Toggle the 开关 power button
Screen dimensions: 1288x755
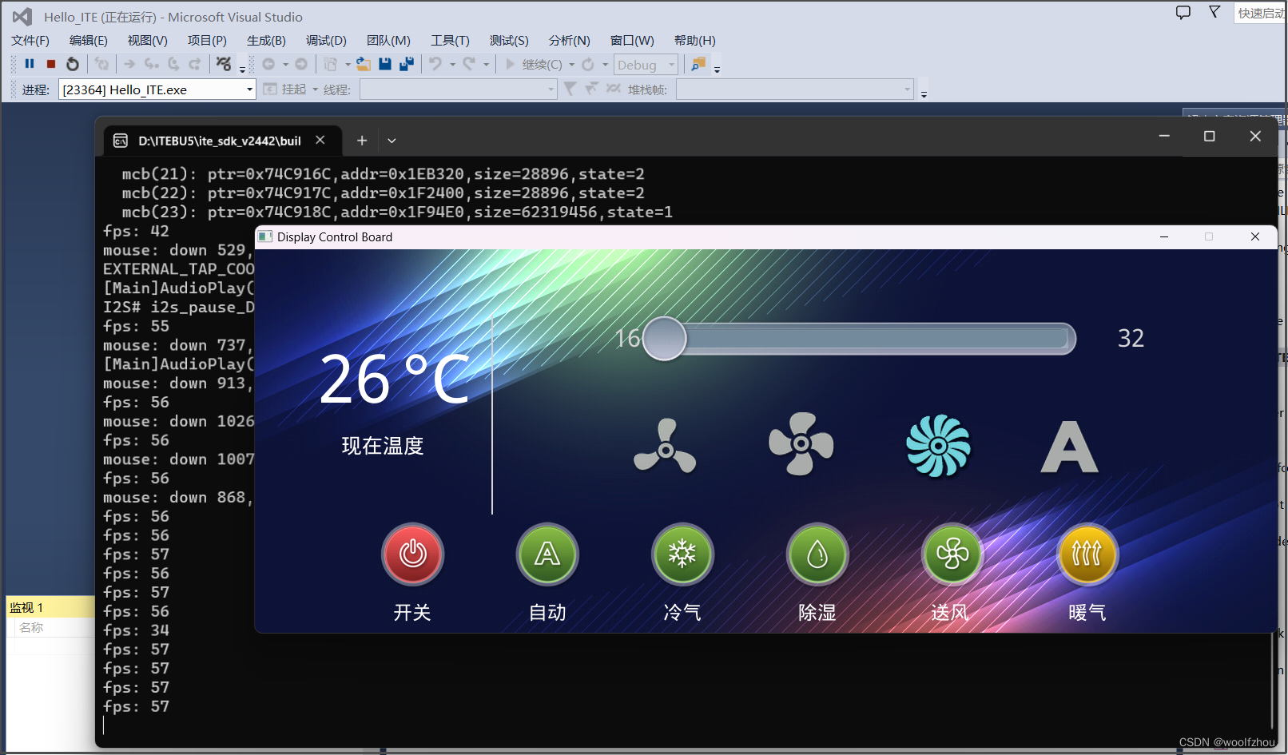click(x=412, y=554)
